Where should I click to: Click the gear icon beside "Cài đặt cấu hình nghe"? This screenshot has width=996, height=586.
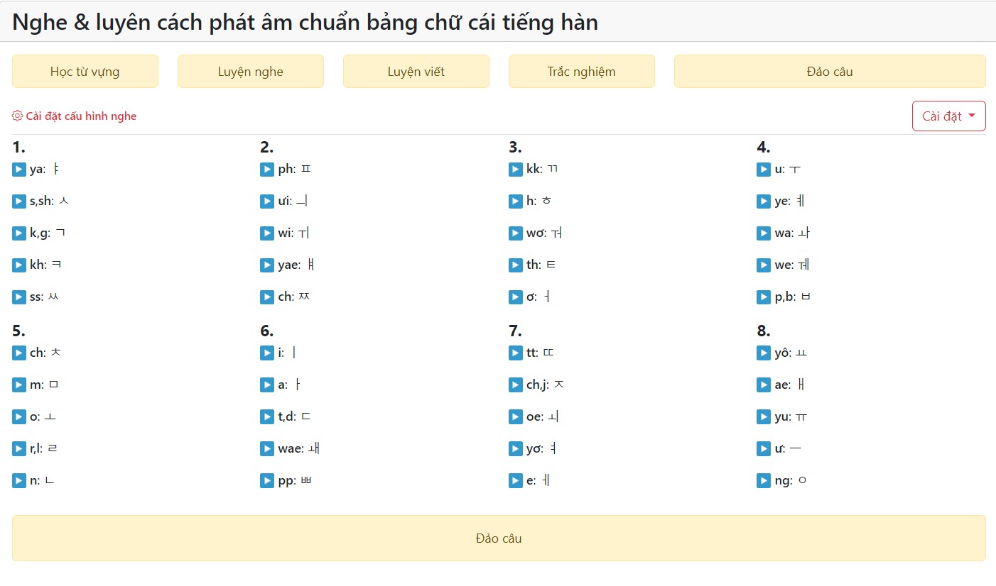(x=16, y=116)
